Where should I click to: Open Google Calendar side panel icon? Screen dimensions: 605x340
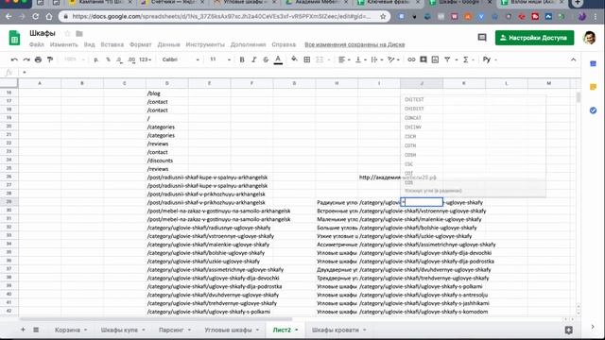click(593, 64)
